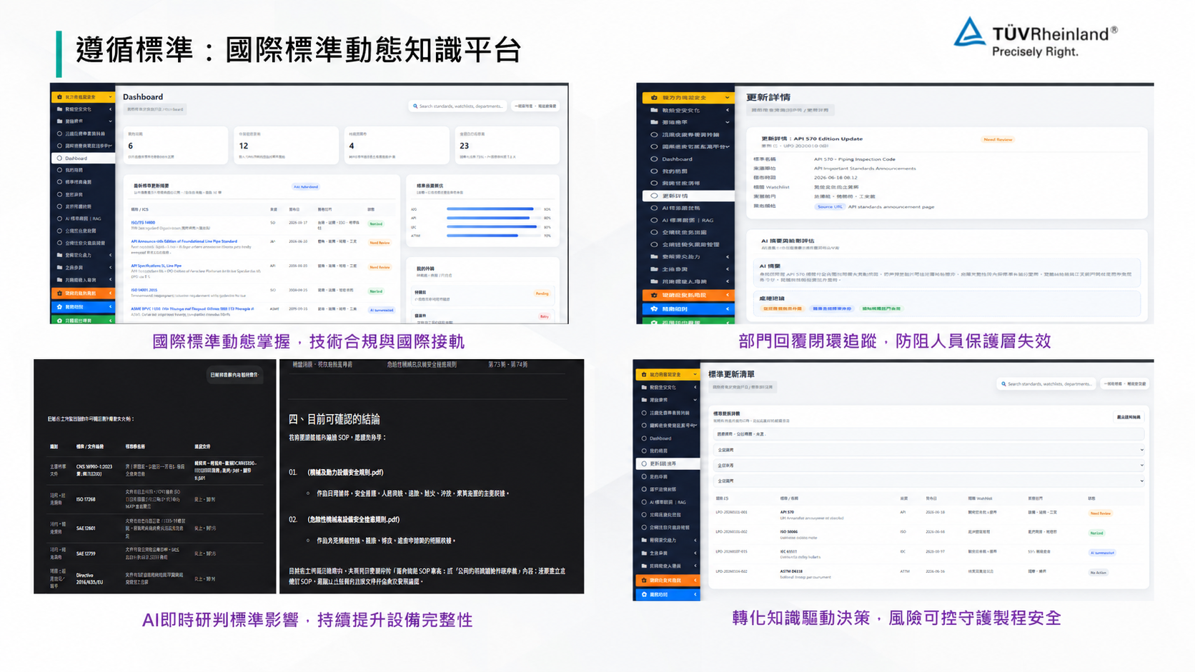Select the highlighted 更新詳情 item in top-right sidebar

(688, 196)
